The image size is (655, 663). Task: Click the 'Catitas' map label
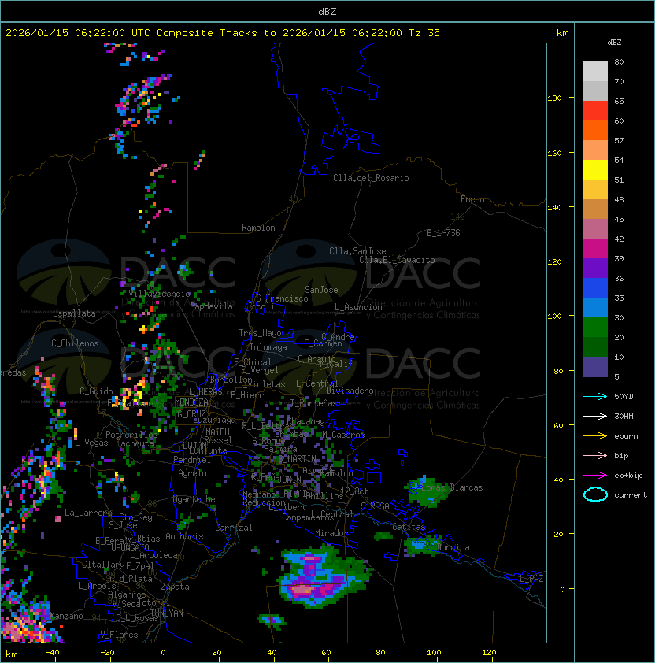(x=409, y=527)
